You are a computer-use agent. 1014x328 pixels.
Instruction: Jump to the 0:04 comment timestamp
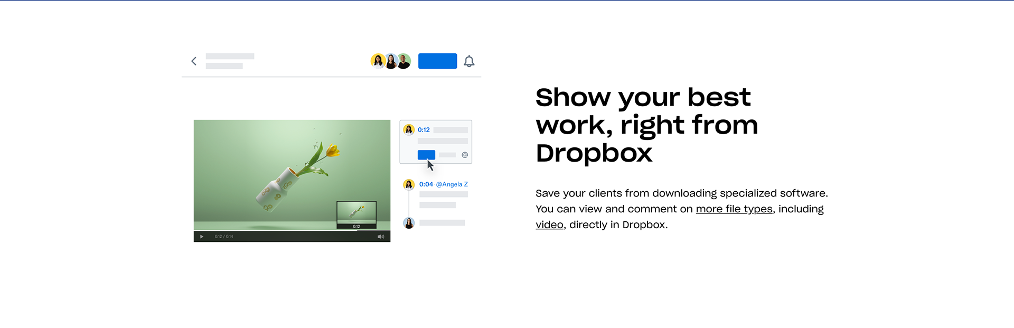point(426,184)
